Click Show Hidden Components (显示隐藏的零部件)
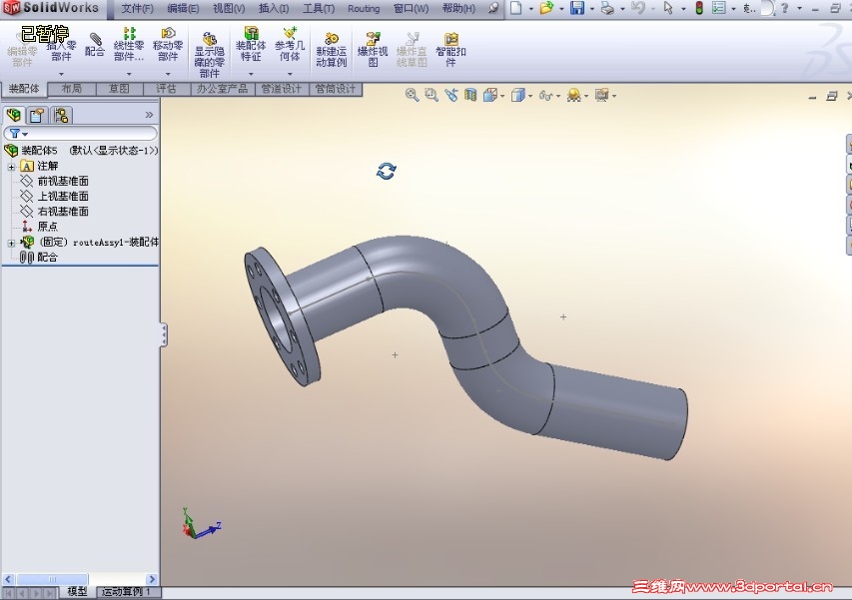 point(209,54)
